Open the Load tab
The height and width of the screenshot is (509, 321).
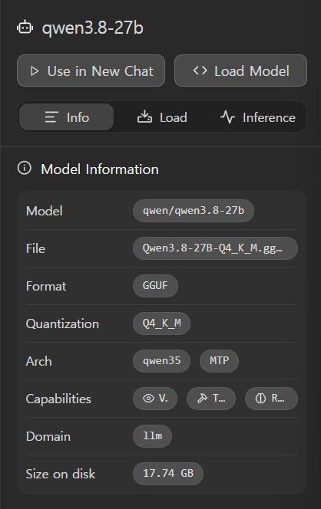click(x=162, y=117)
